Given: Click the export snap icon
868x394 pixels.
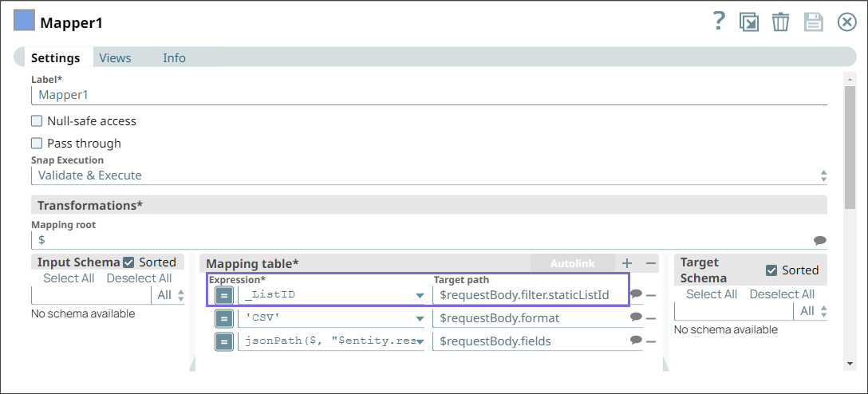Looking at the screenshot, I should pos(748,22).
